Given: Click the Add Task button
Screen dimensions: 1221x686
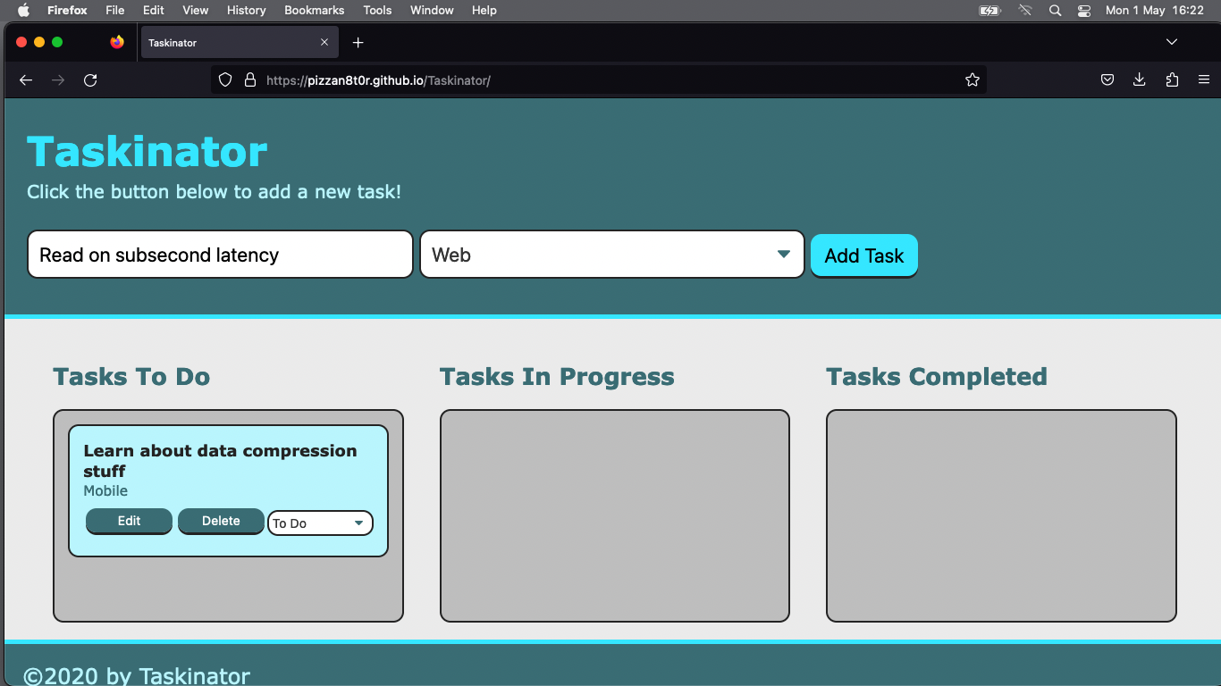Looking at the screenshot, I should pos(863,255).
